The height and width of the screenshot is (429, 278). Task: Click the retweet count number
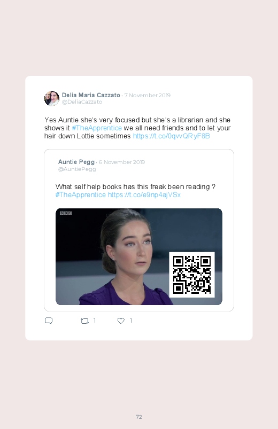[x=95, y=321]
